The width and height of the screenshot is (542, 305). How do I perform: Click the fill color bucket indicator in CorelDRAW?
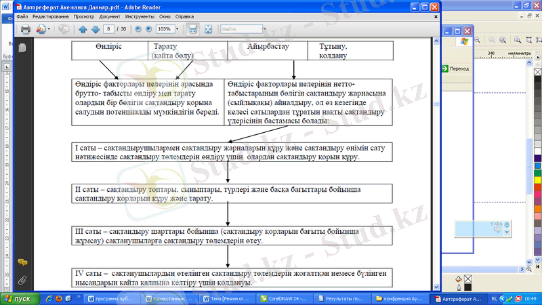[459, 279]
